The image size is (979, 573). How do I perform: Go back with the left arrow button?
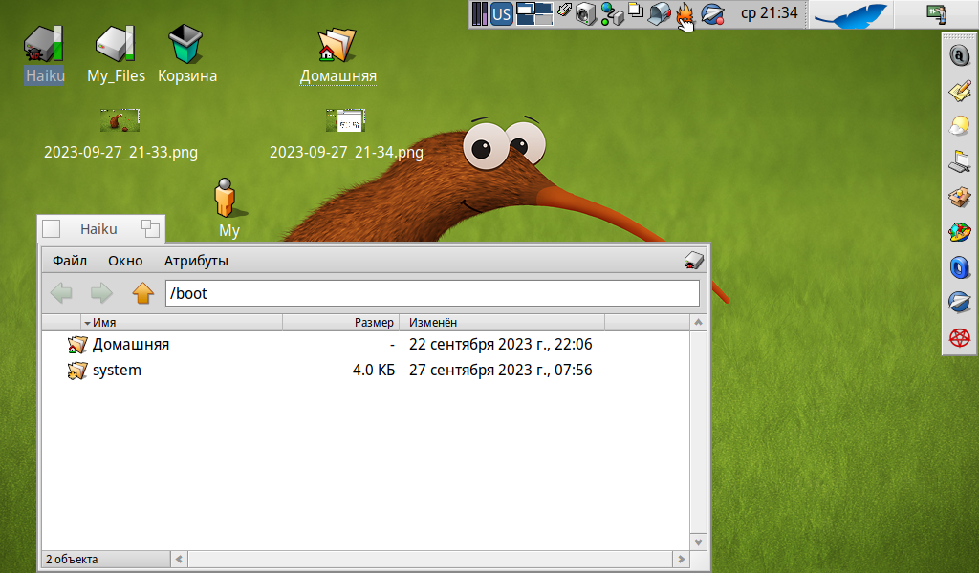[x=61, y=292]
